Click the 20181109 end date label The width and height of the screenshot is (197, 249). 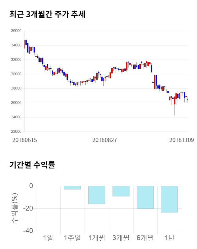tap(182, 140)
